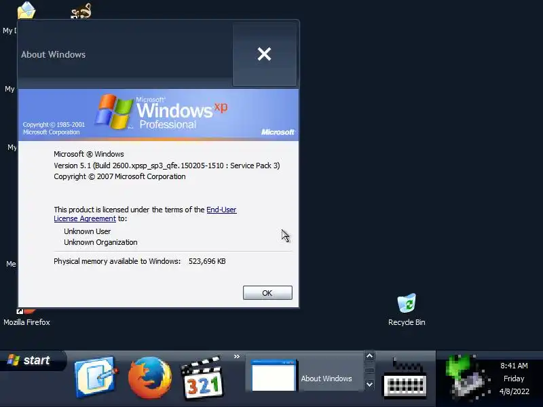
Task: Click the '523,696 KB' memory value
Action: point(207,261)
